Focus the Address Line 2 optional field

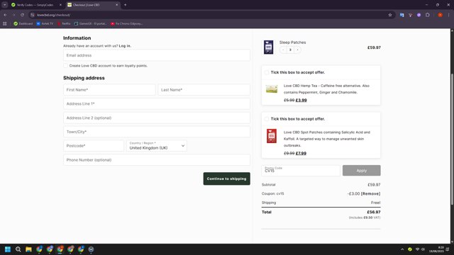[x=157, y=118]
